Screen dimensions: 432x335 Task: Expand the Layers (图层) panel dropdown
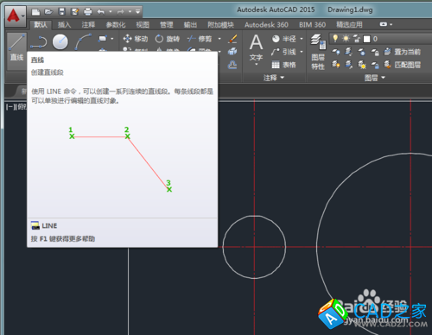click(374, 78)
